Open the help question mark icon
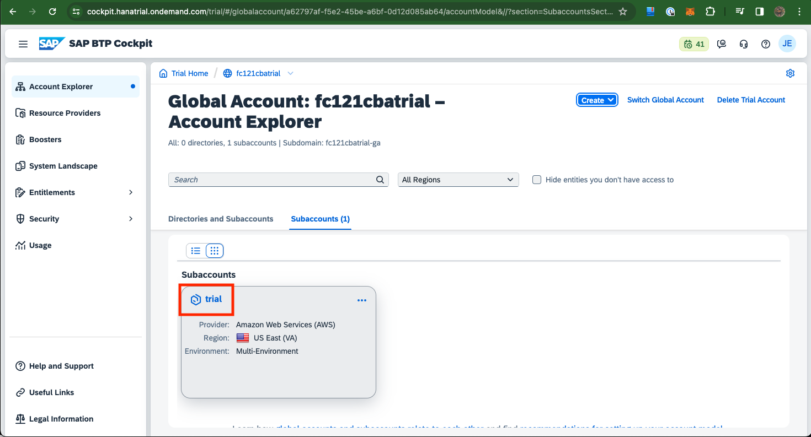The height and width of the screenshot is (437, 811). click(x=766, y=44)
